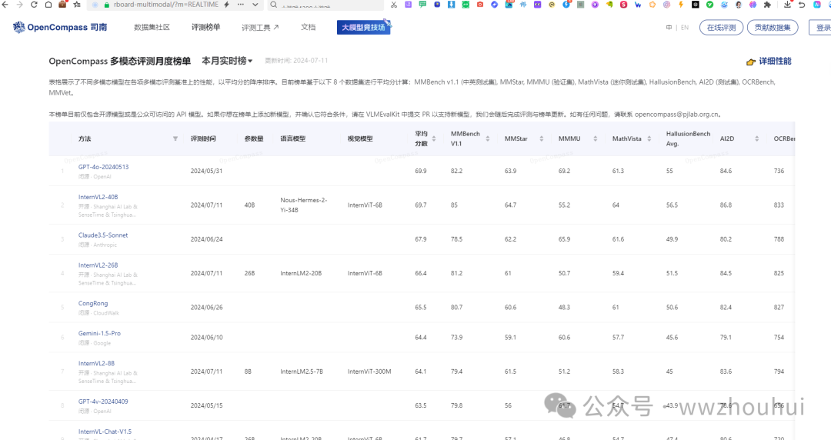Click the 贡献数据集 button
This screenshot has height=440, width=831.
click(773, 28)
